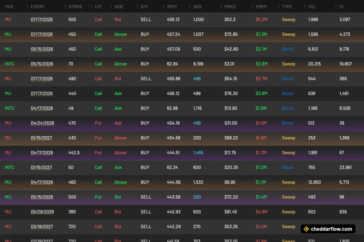Open the INTC ticker in the 70 strike row
This screenshot has width=364, height=242.
[x=10, y=64]
